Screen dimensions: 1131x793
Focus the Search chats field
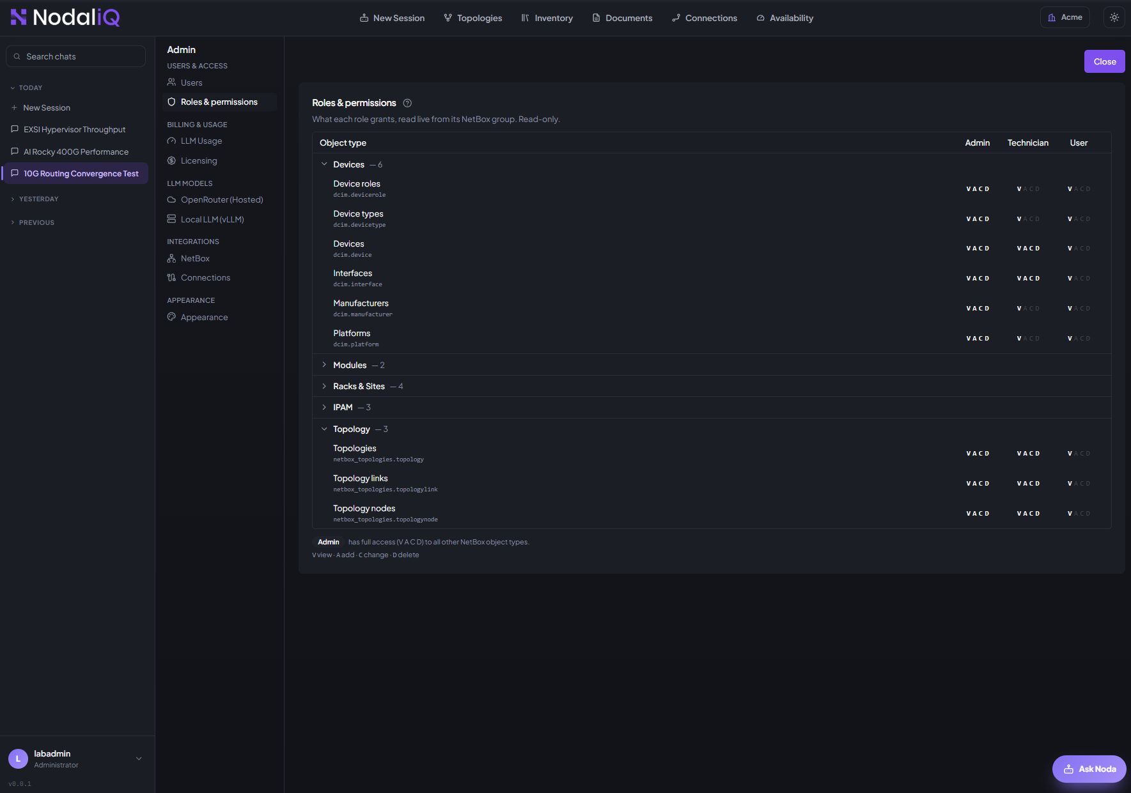(75, 56)
